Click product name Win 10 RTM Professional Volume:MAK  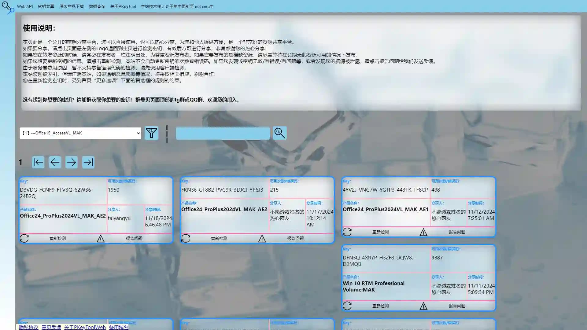click(374, 286)
